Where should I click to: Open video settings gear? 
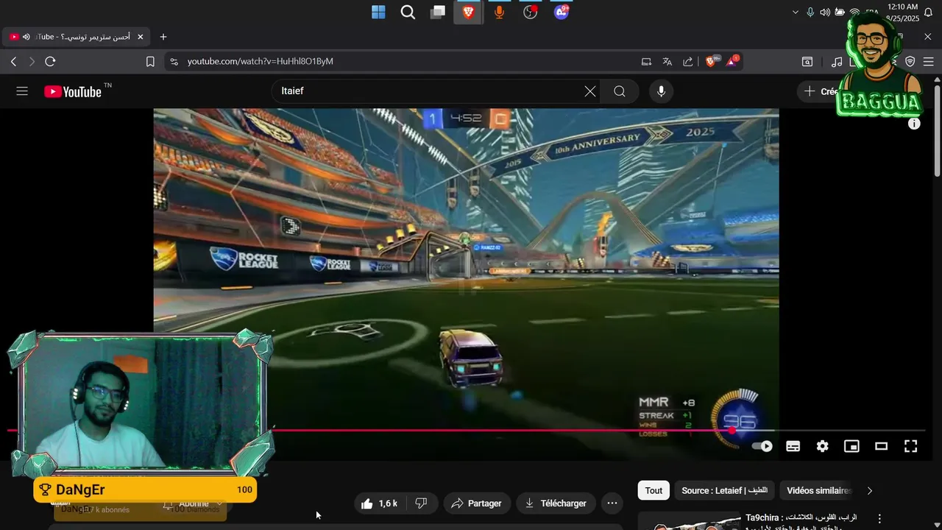tap(823, 446)
